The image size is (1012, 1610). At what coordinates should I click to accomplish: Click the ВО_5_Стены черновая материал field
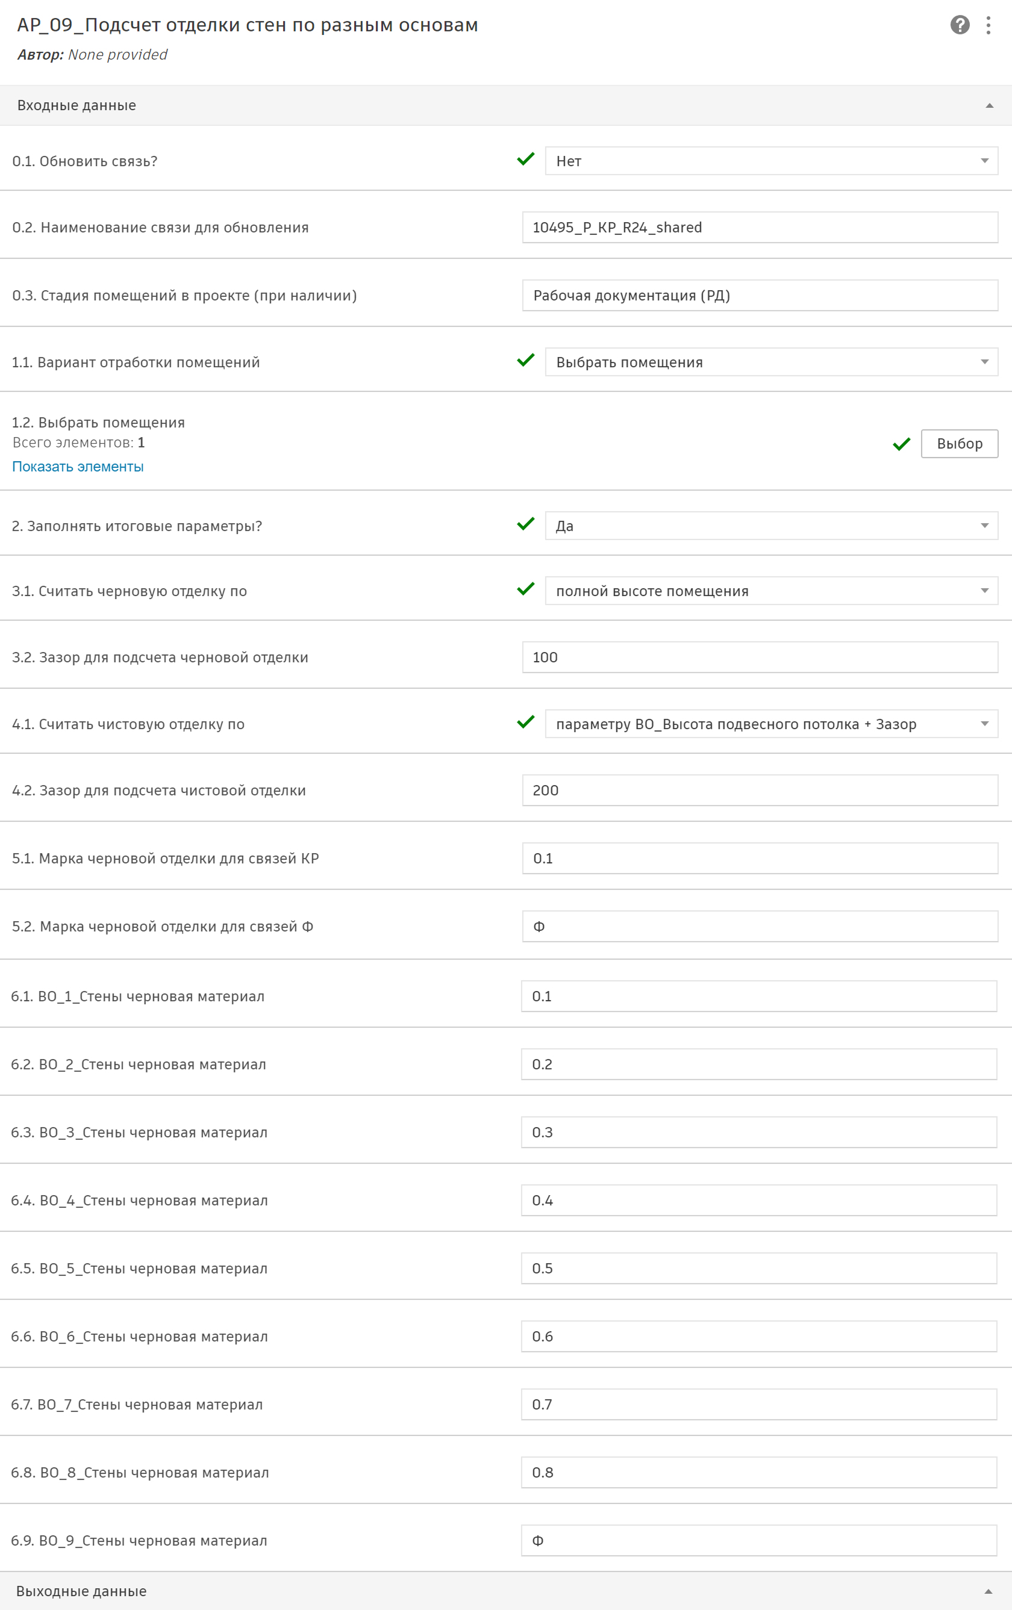[x=759, y=1269]
